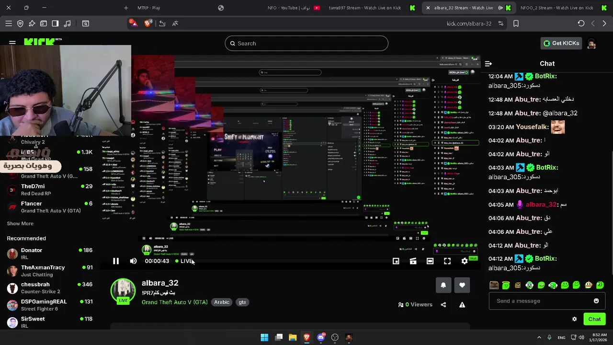Image resolution: width=613 pixels, height=345 pixels.
Task: Open Brave VPN shield icon
Action: pyautogui.click(x=20, y=23)
